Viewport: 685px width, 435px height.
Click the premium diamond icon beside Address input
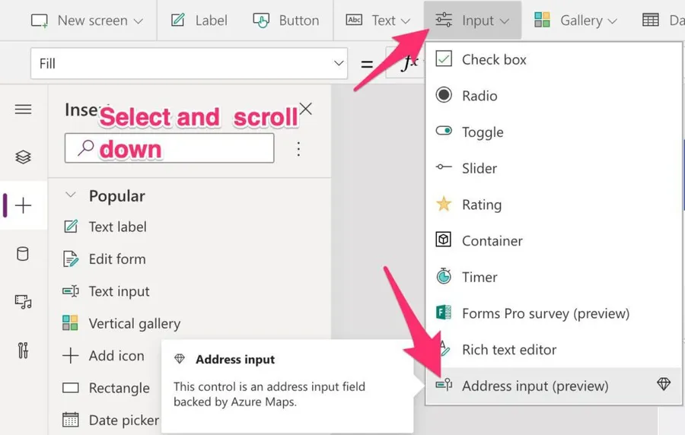664,385
